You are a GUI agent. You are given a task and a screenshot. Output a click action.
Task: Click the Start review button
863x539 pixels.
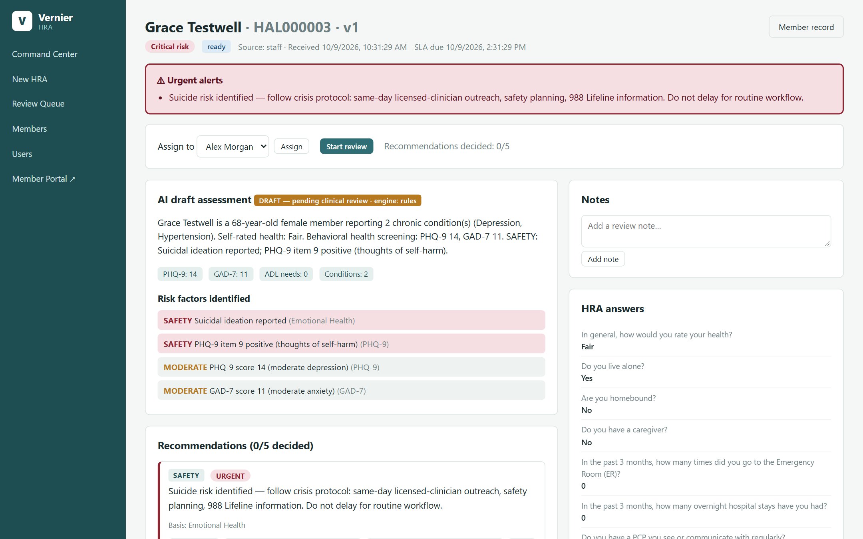click(x=346, y=147)
